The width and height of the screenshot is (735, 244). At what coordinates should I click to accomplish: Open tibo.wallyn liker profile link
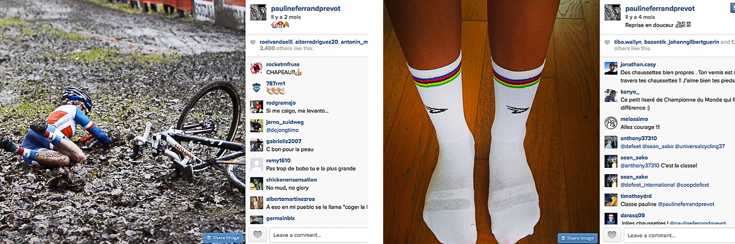(628, 42)
